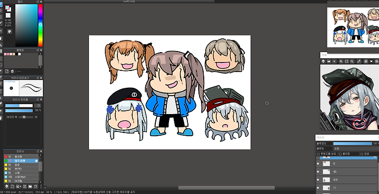379x194 pixels.
Task: Click the hue slider bar
Action: click(x=41, y=25)
